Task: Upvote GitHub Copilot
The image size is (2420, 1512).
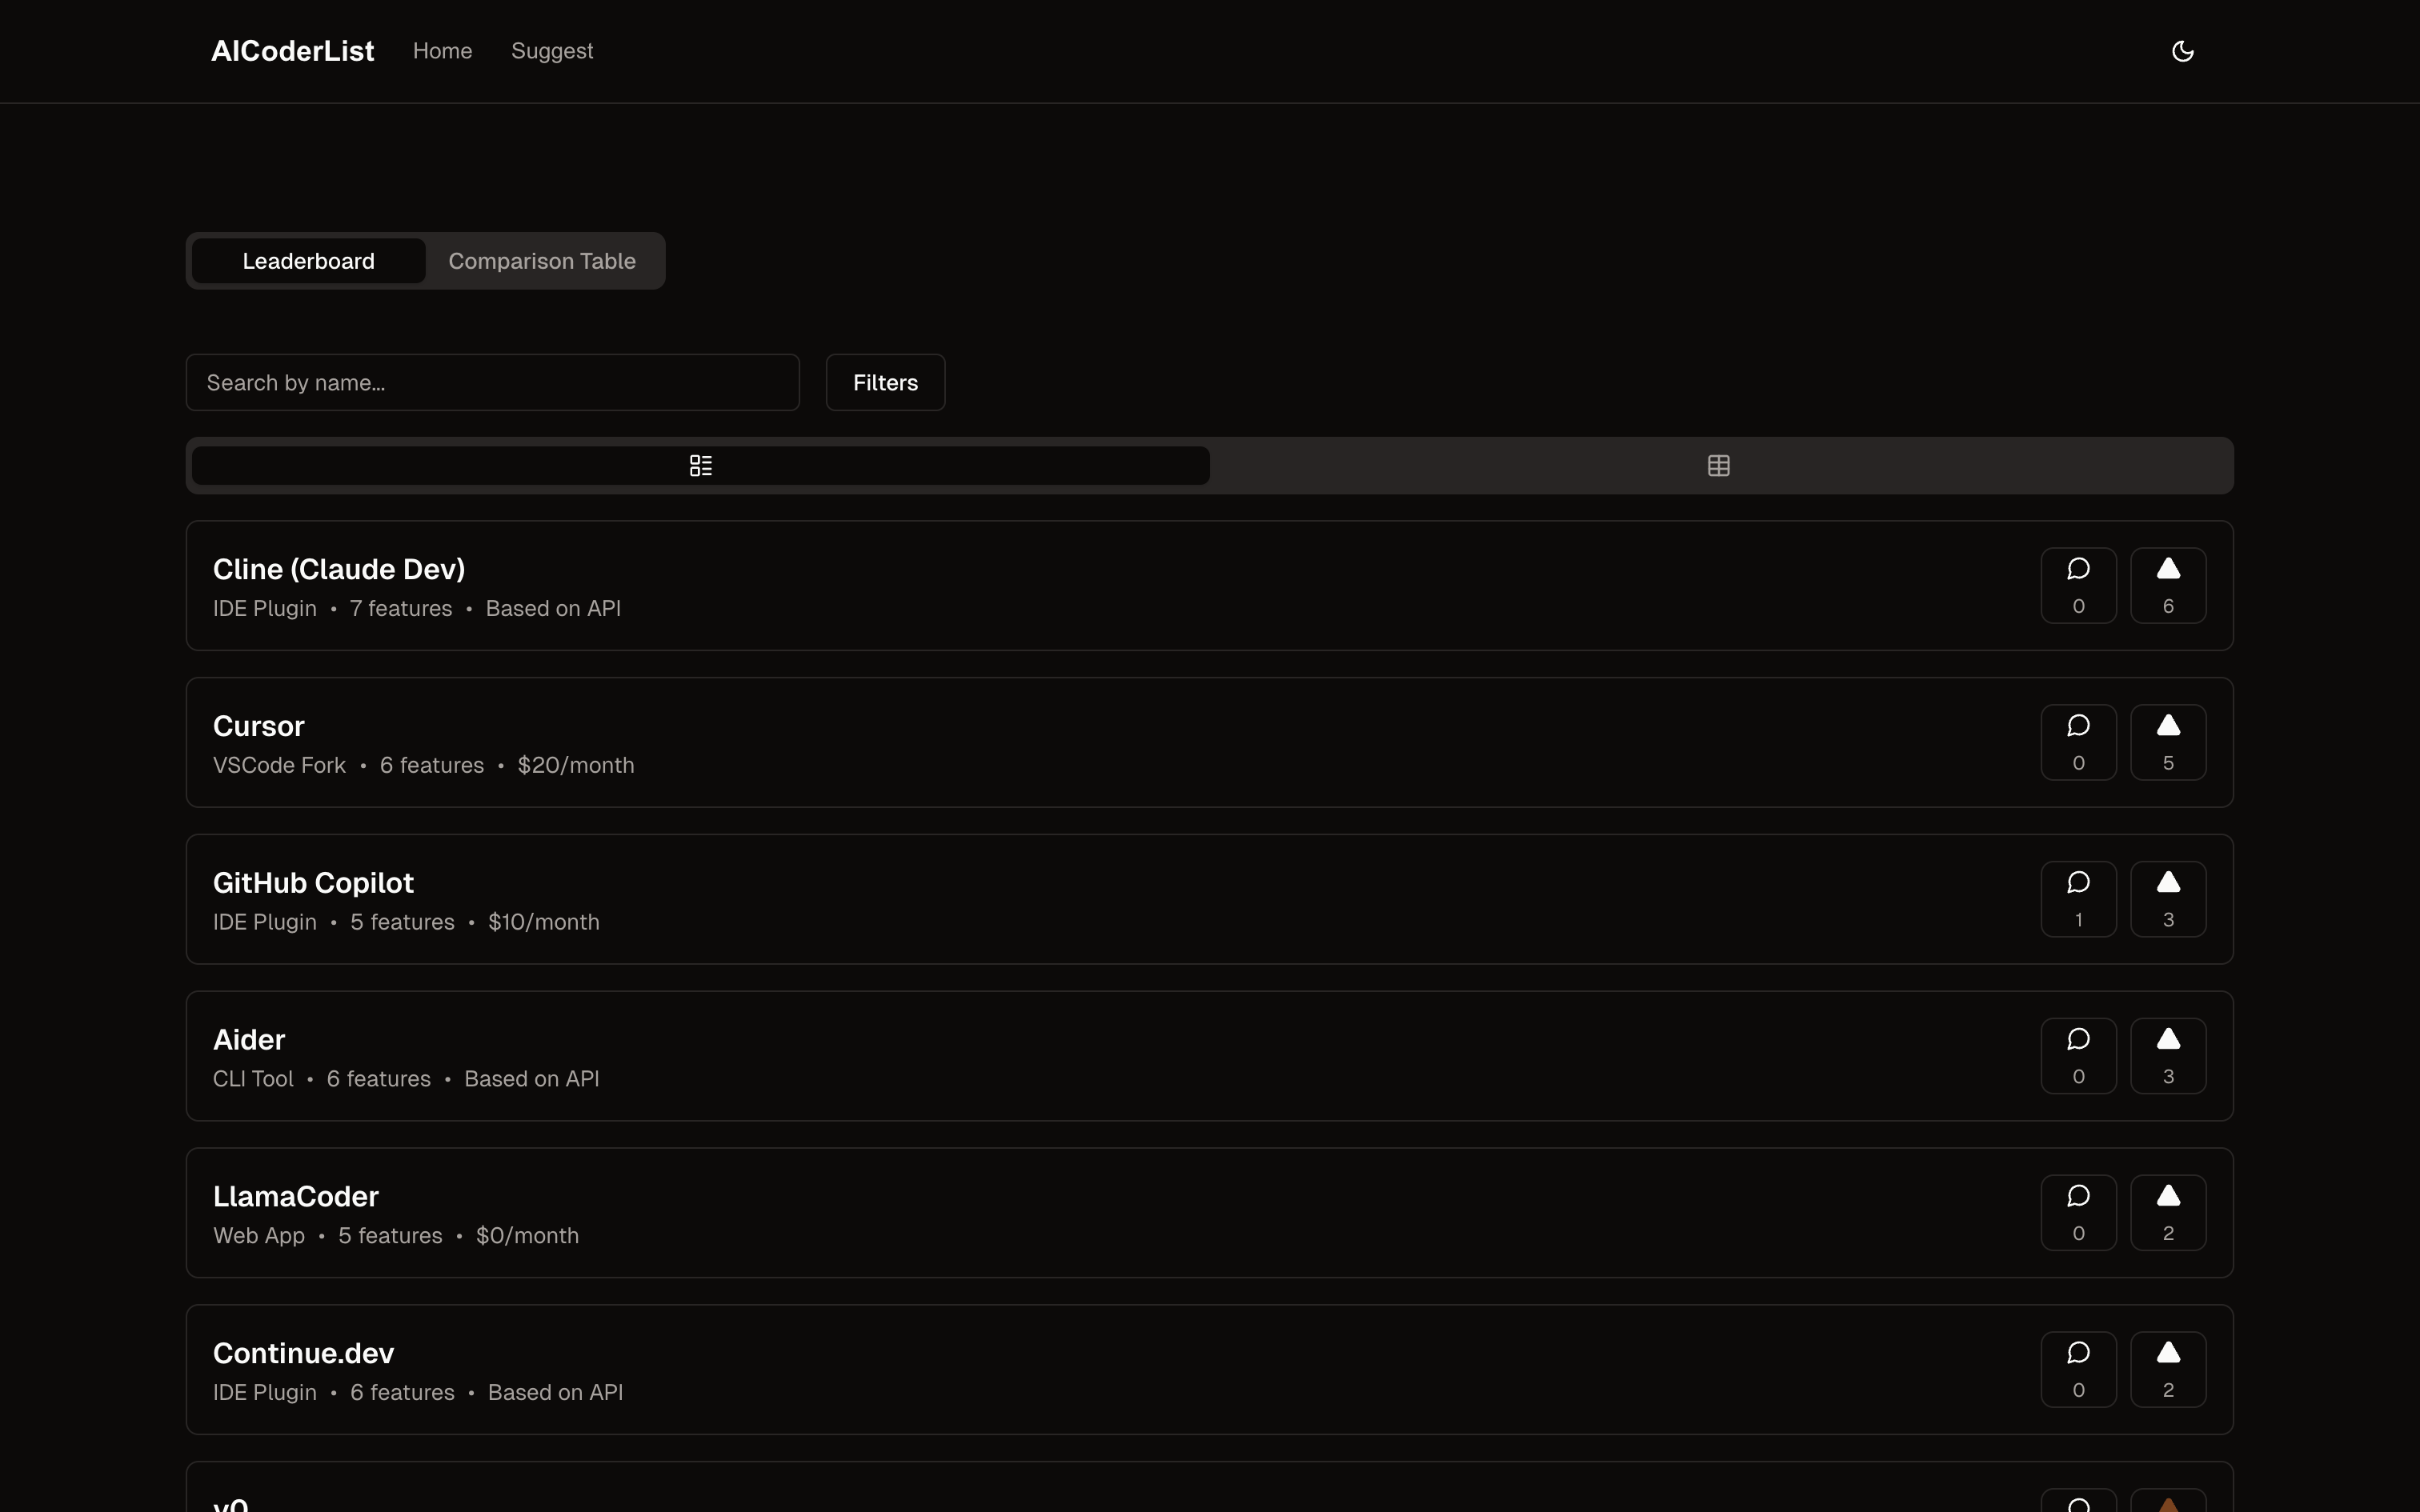Action: pyautogui.click(x=2167, y=899)
